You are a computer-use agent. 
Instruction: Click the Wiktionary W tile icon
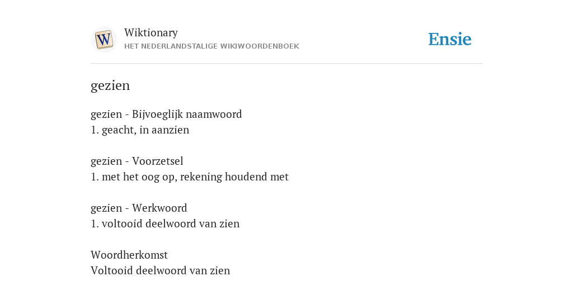[x=104, y=40]
